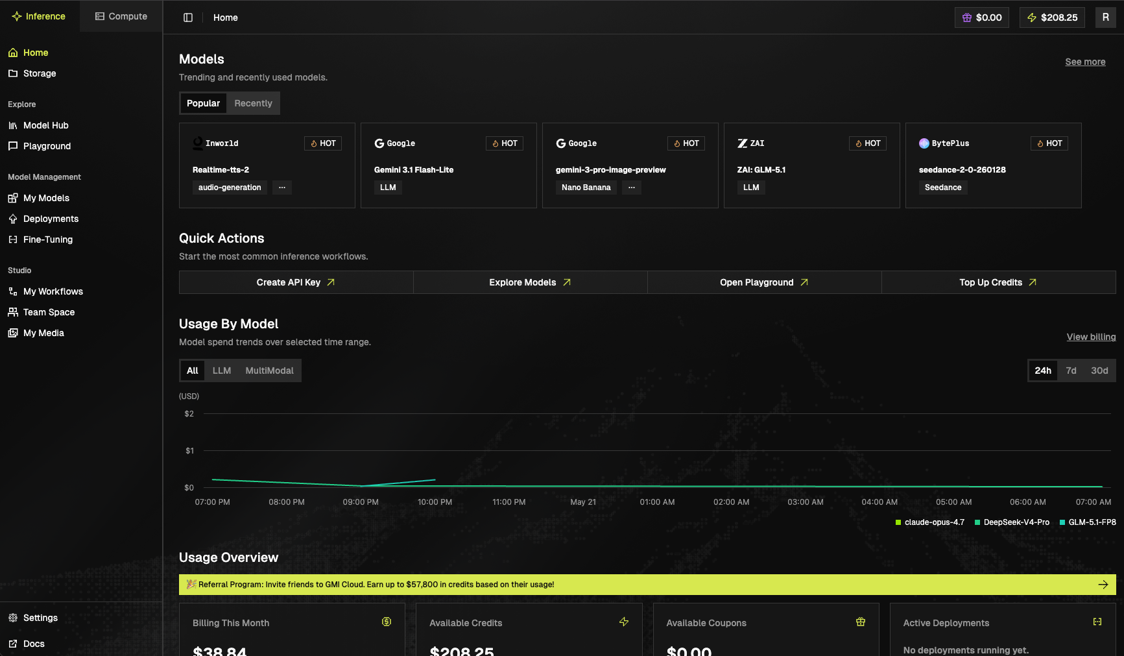
Task: Select the Recently used models tab
Action: click(x=253, y=103)
